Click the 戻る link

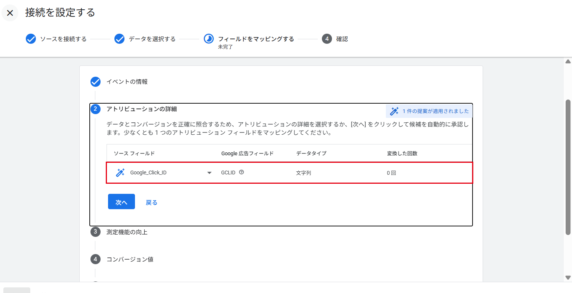pyautogui.click(x=151, y=202)
